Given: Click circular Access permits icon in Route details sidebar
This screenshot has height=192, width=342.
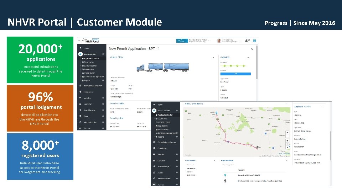Looking at the screenshot, I should (x=154, y=111).
